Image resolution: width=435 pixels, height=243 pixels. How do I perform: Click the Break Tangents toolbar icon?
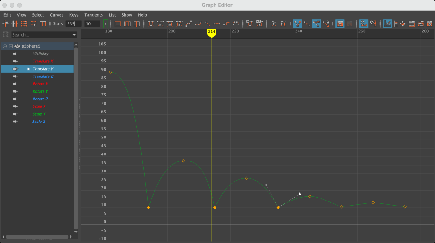click(297, 24)
